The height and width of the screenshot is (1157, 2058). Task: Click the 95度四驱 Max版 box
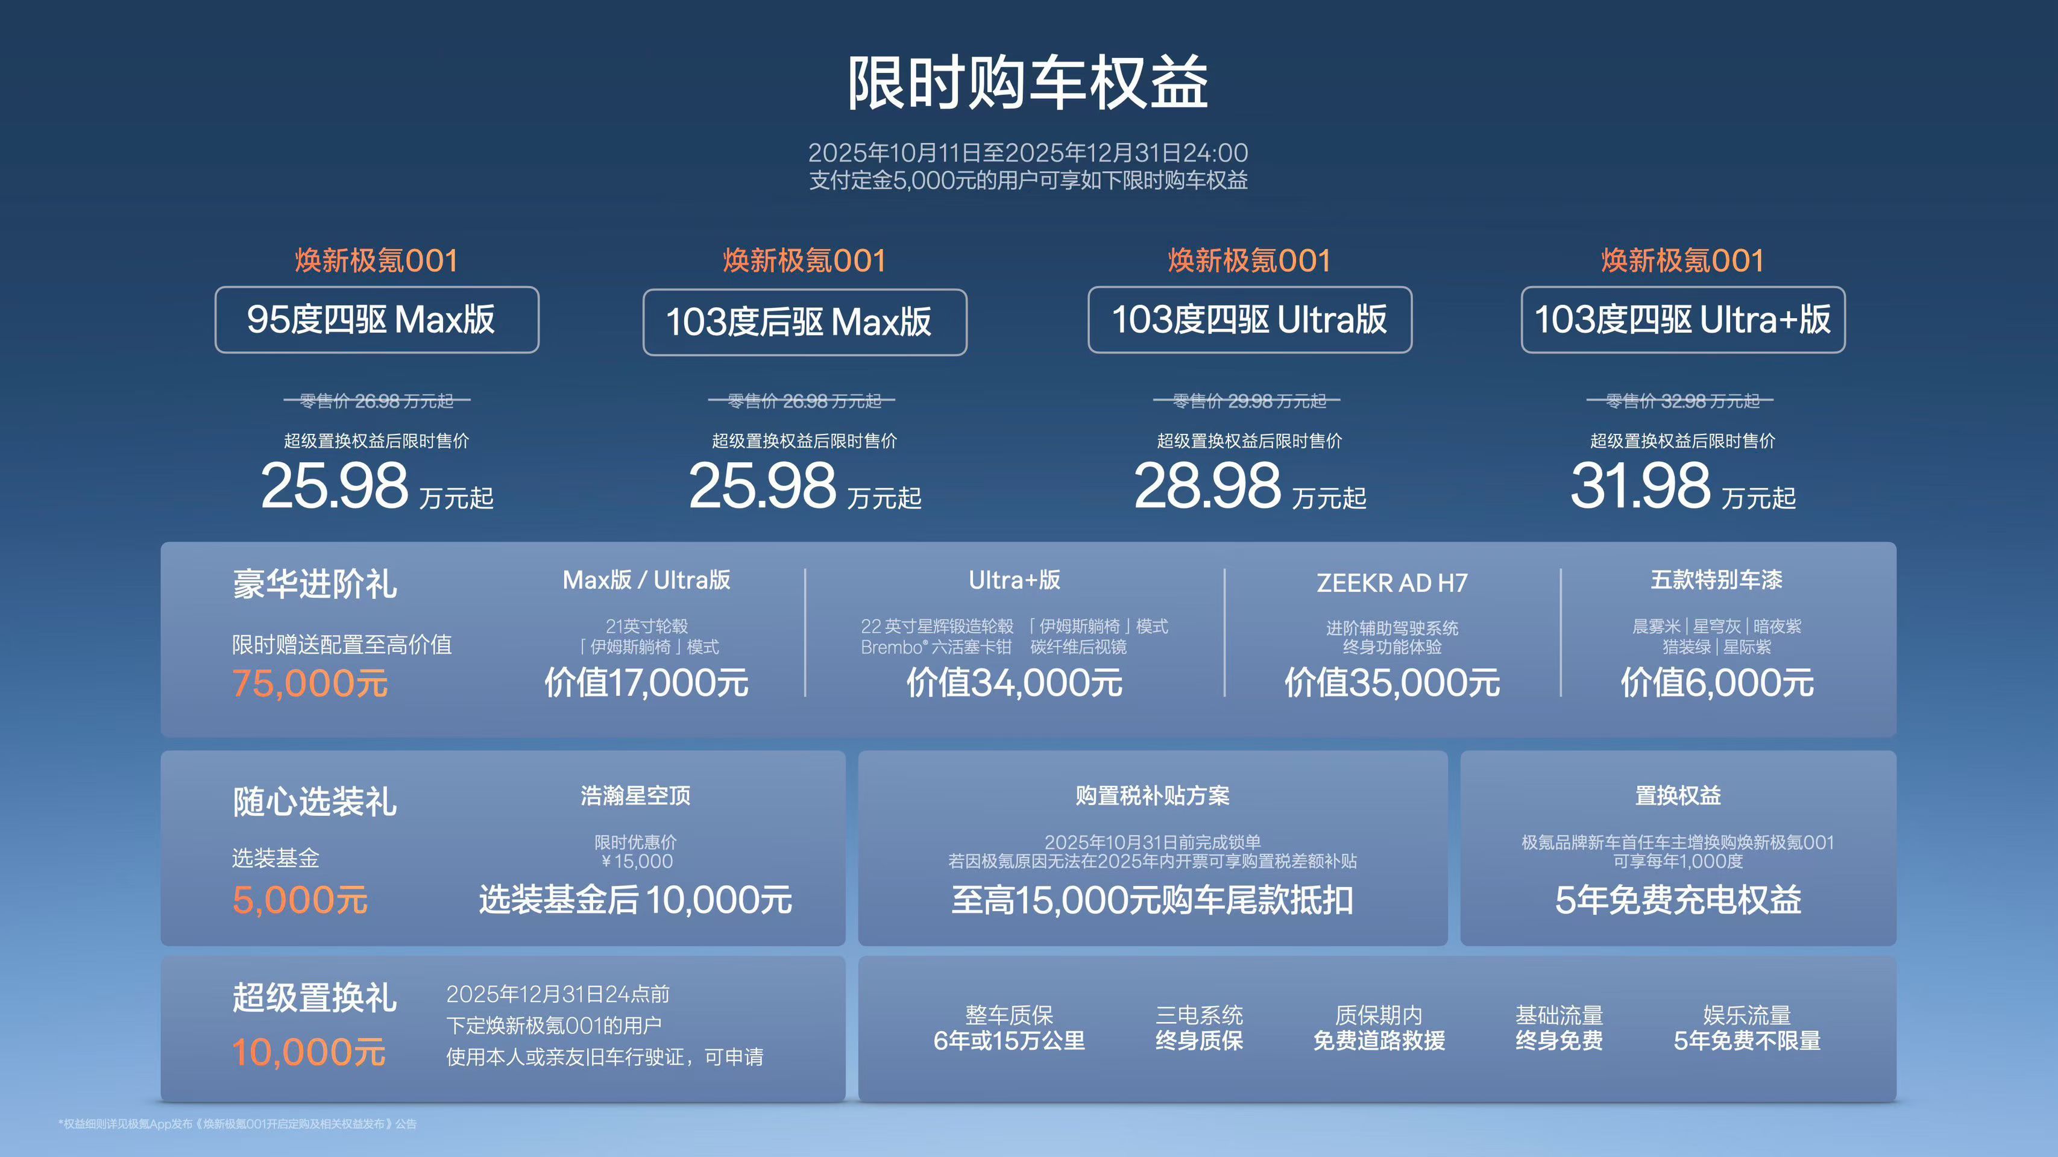coord(376,319)
